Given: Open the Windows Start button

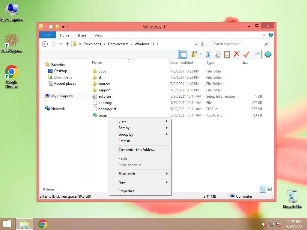Looking at the screenshot, I should (x=7, y=224).
